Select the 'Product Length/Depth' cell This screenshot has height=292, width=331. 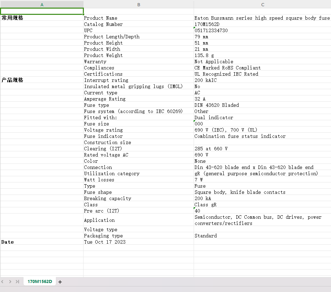click(x=138, y=37)
